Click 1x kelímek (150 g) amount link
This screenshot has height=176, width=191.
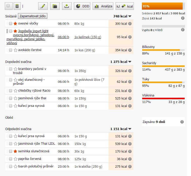pyautogui.click(x=88, y=37)
